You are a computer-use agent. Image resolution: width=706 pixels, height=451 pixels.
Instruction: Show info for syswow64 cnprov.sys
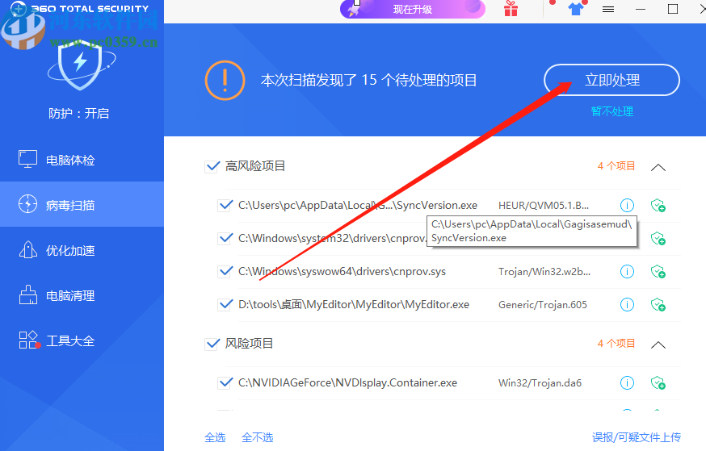pos(627,272)
